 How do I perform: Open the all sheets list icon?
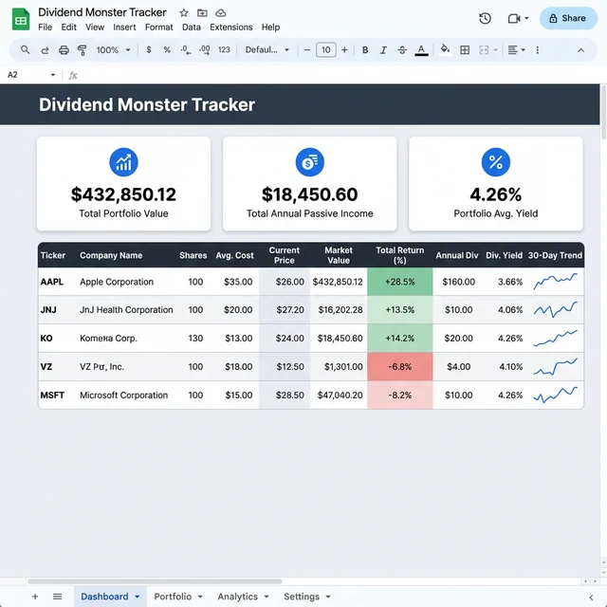(57, 597)
